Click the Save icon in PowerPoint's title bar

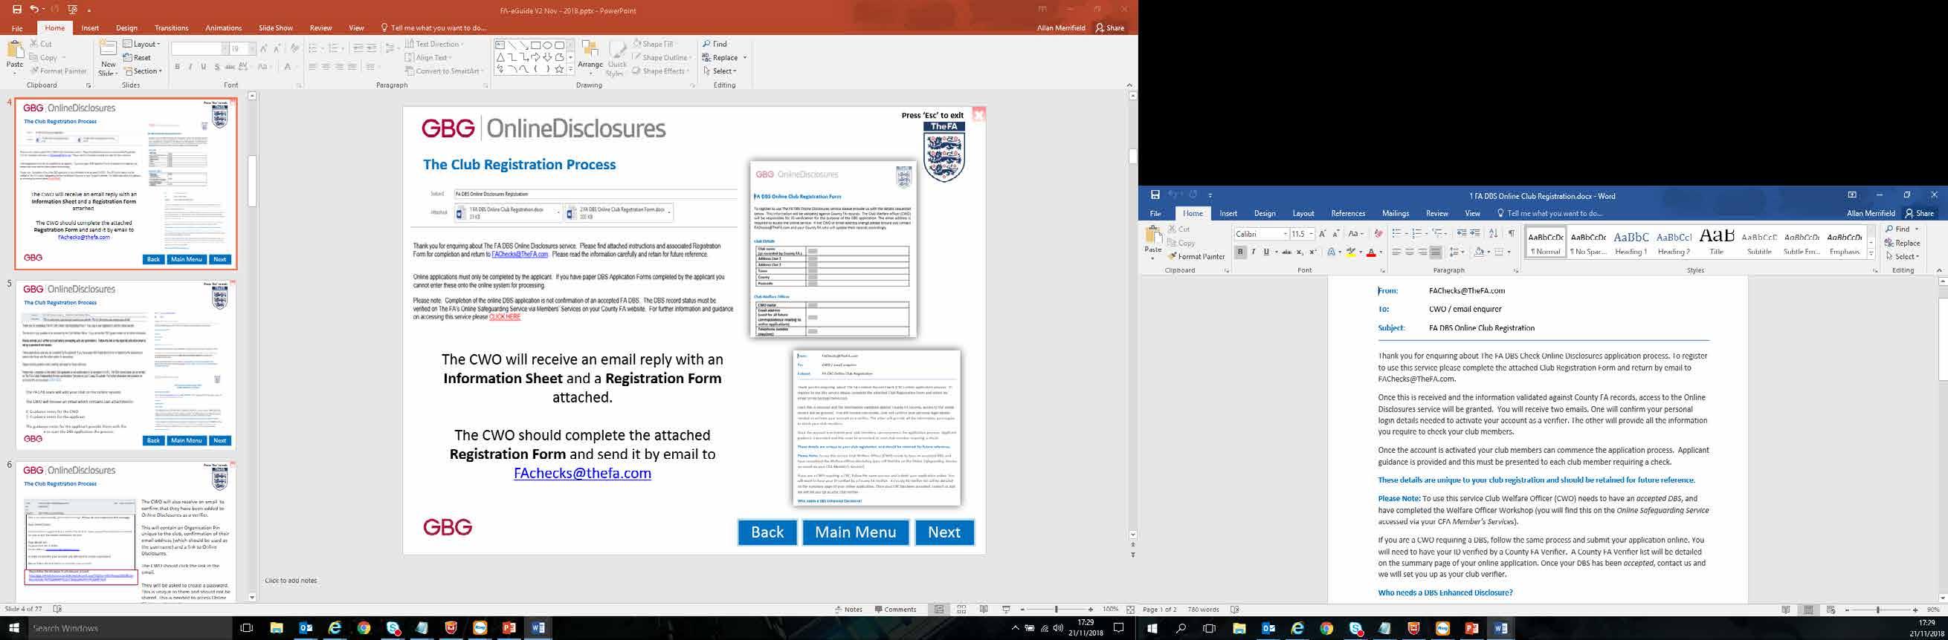(x=16, y=10)
